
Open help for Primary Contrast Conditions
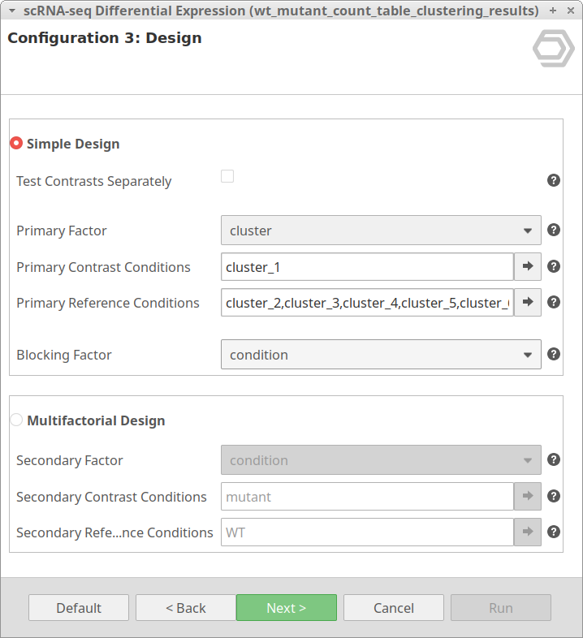pos(554,266)
